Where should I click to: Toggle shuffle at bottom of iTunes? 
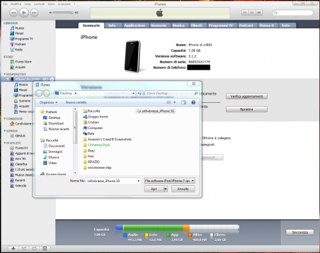24,249
